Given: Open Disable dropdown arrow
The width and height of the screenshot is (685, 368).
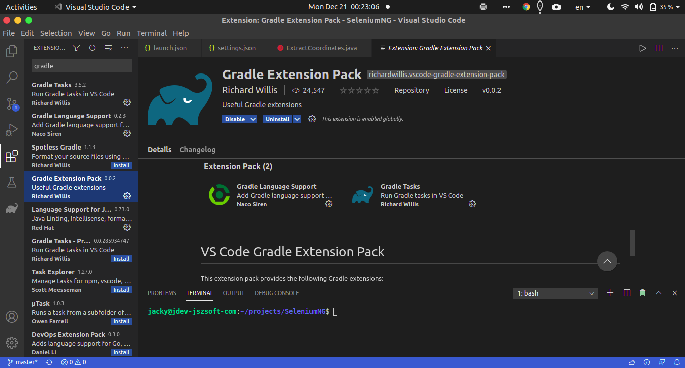Looking at the screenshot, I should [x=253, y=119].
